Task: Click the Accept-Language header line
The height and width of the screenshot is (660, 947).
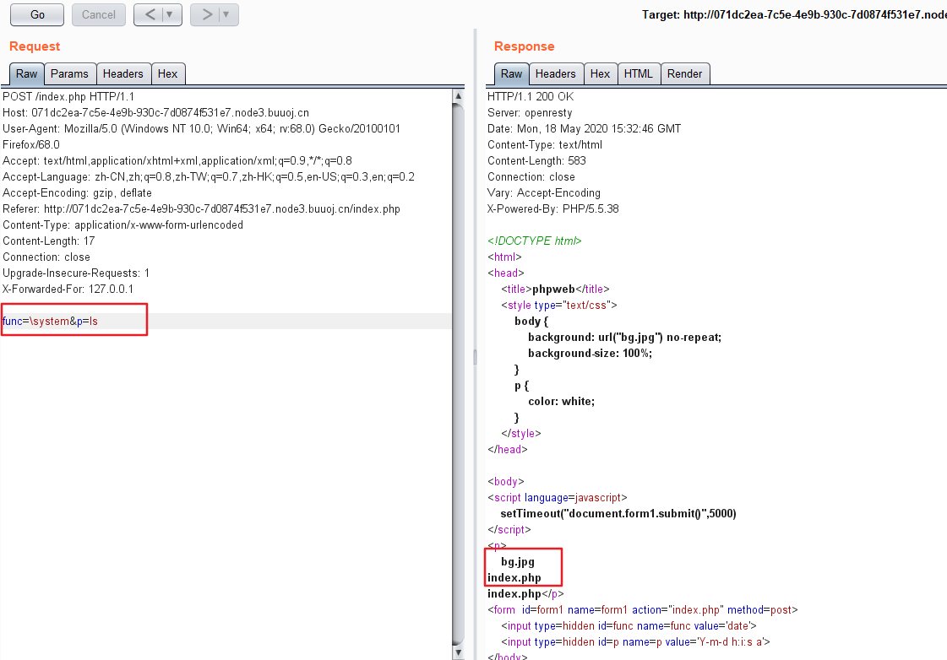Action: pos(209,176)
